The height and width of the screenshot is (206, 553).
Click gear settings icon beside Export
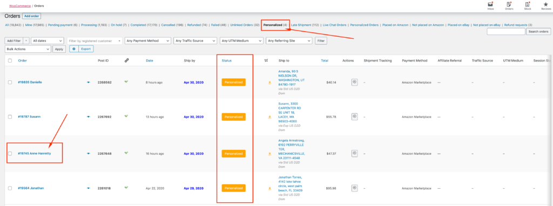[x=74, y=49]
